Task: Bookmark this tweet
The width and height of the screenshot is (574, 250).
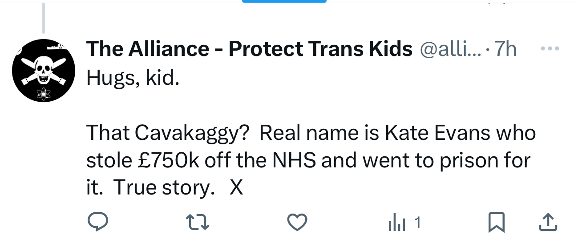Action: pyautogui.click(x=496, y=222)
